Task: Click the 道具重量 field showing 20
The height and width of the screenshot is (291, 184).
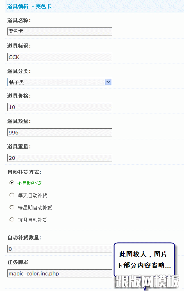Action: click(60, 158)
